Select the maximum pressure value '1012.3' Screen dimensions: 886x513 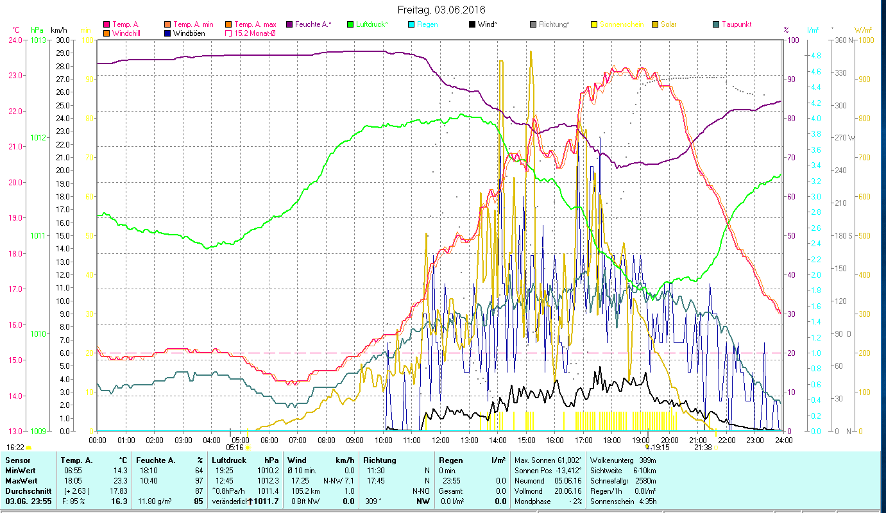click(x=268, y=480)
